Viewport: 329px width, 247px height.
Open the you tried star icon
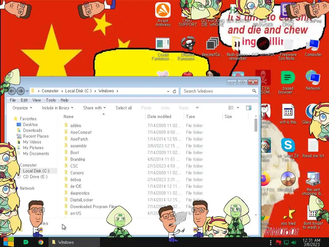pos(288,215)
